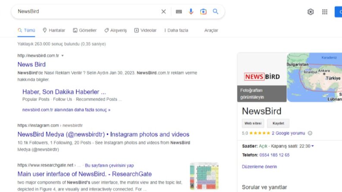
Task: Click the Kaydet button
Action: click(x=278, y=123)
